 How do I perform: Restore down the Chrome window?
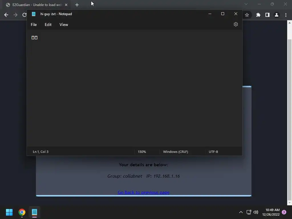pos(272,4)
